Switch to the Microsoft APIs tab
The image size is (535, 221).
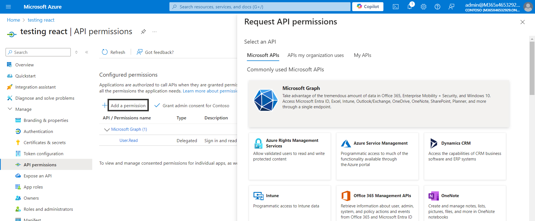pyautogui.click(x=263, y=55)
